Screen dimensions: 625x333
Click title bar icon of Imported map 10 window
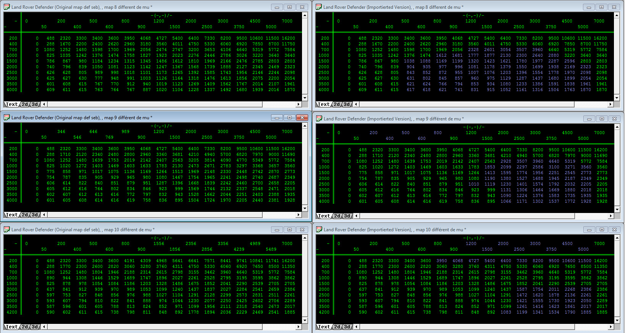point(319,229)
